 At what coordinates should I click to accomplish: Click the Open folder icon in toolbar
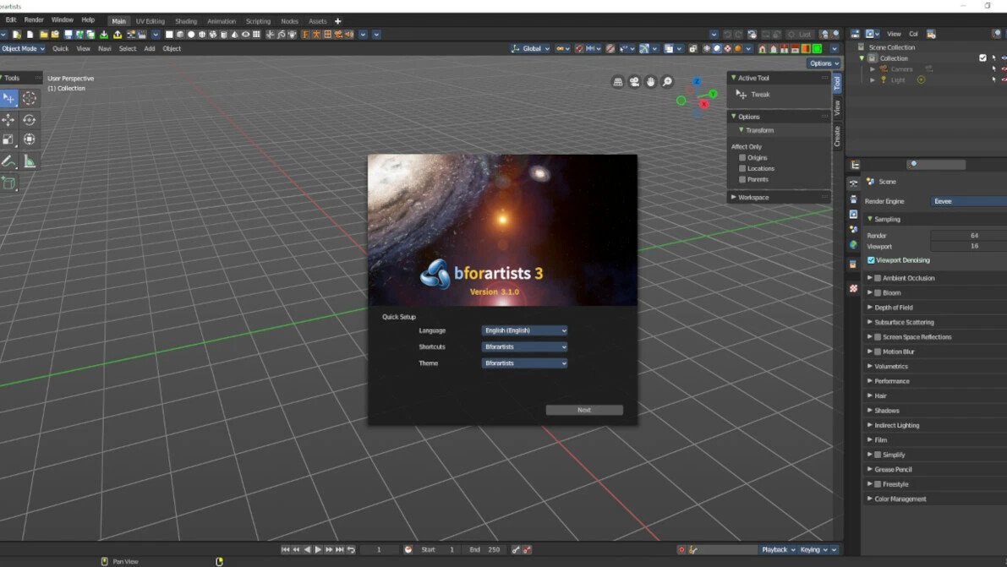click(44, 35)
